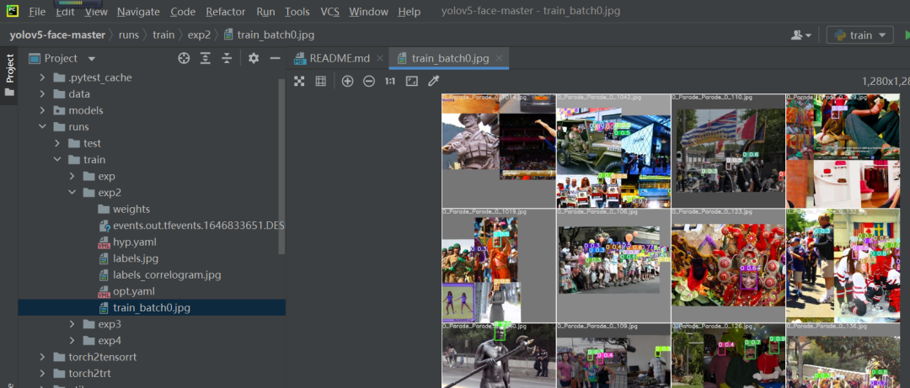This screenshot has height=388, width=910.
Task: Click the green Run button
Action: click(907, 35)
